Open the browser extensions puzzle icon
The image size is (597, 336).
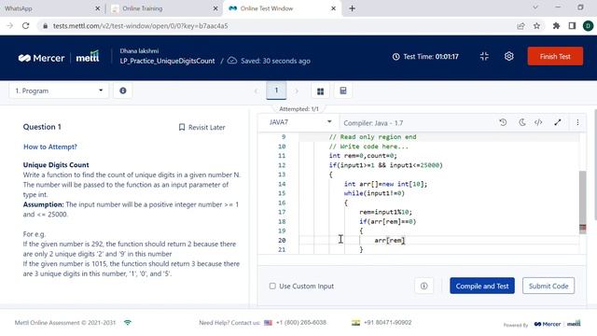556,26
